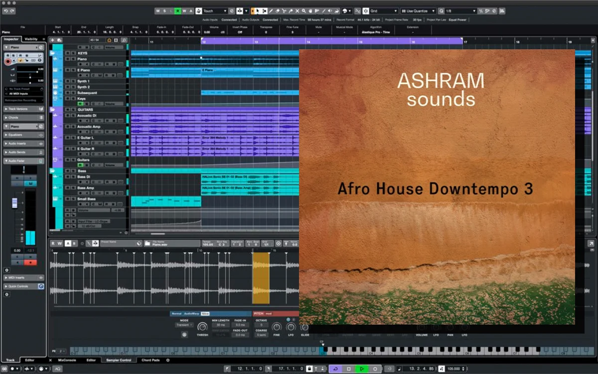Open the Transient slice MODE dropdown
The height and width of the screenshot is (374, 598).
(x=184, y=325)
